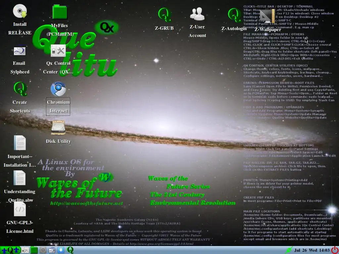
Task: Open MyFiles (PCManFM) folder icon
Action: click(x=60, y=12)
